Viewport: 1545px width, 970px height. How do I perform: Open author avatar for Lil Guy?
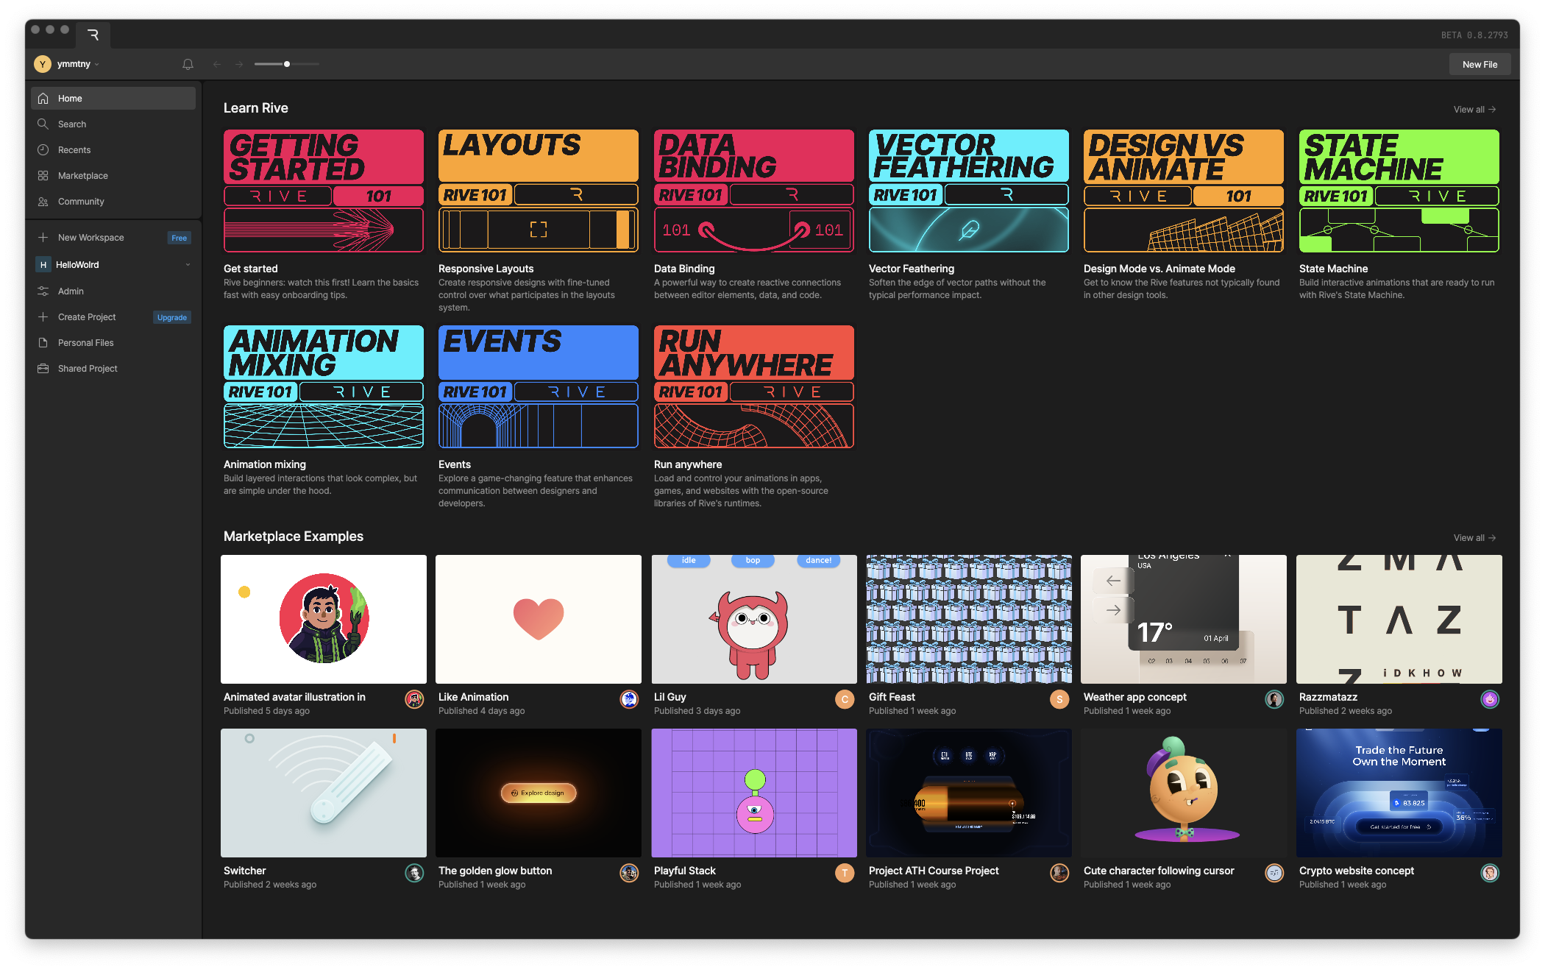point(845,699)
